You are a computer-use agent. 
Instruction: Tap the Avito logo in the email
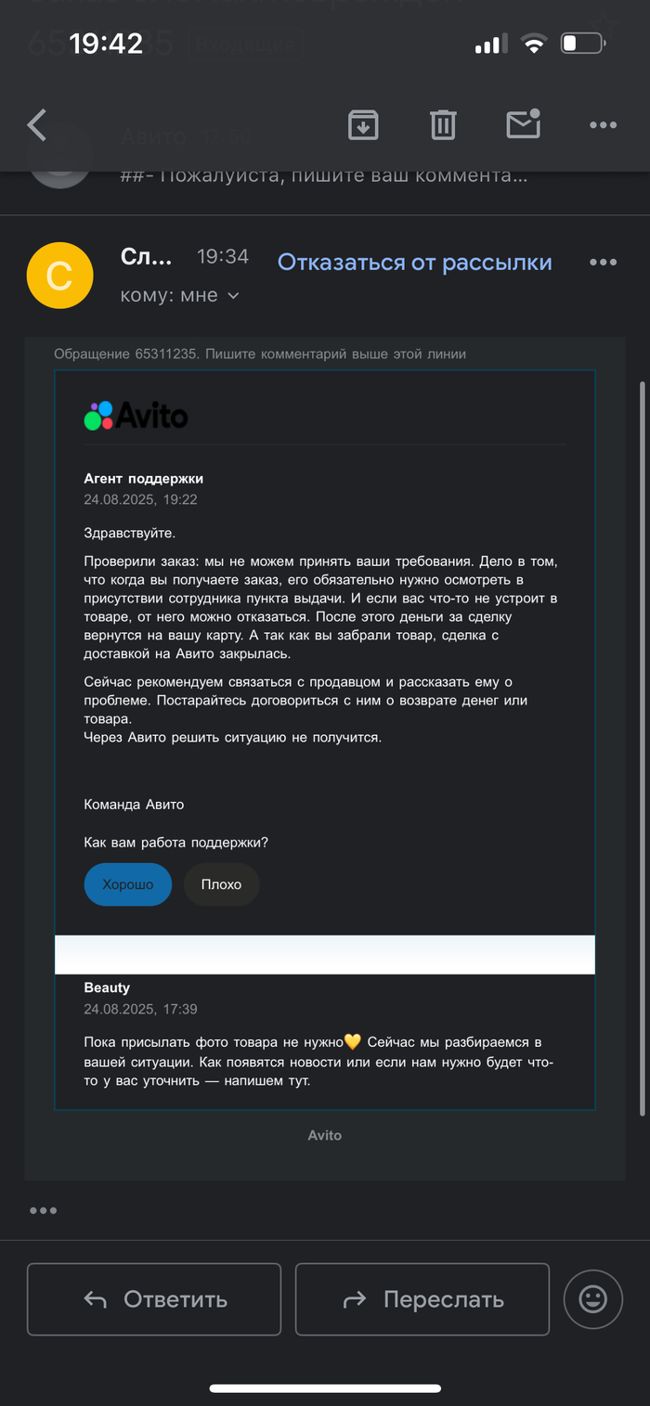pos(135,415)
